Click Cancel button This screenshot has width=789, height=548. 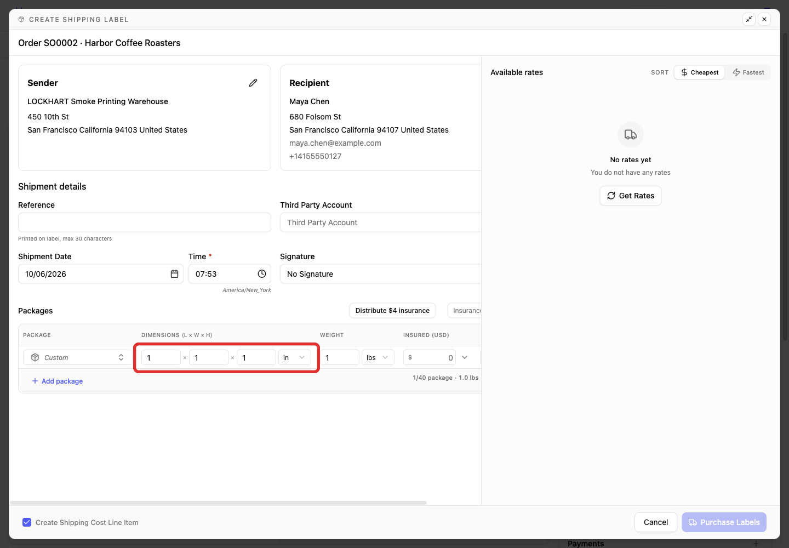tap(656, 522)
